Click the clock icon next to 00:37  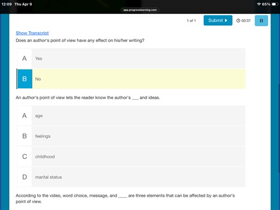238,20
